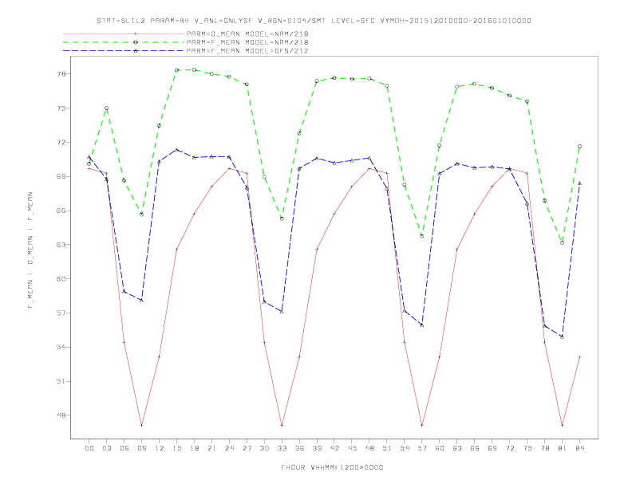
Task: Click the y-axis tick label 51
Action: click(x=61, y=381)
